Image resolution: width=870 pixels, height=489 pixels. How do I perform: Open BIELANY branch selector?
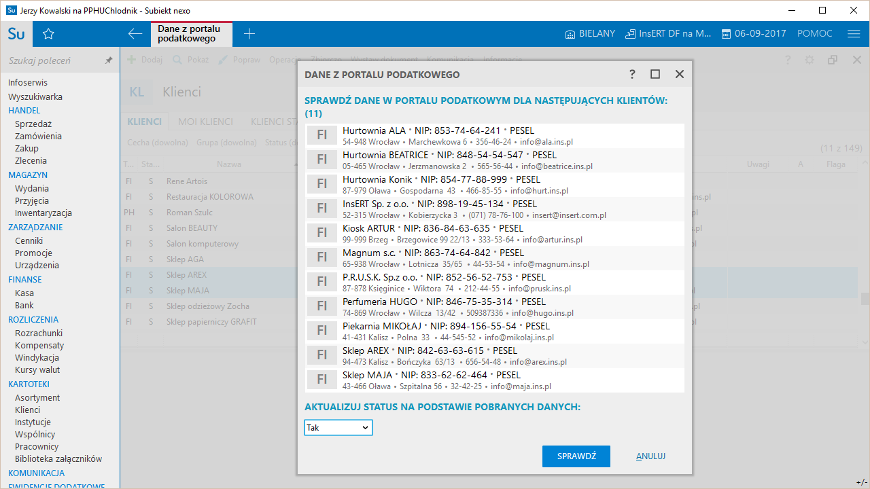[x=590, y=34]
